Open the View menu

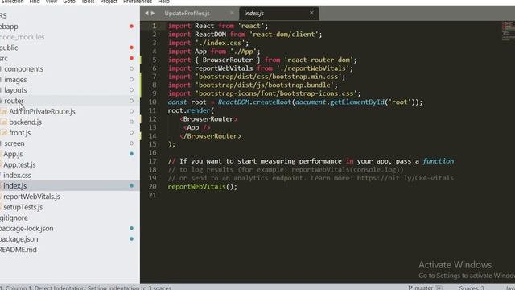(x=51, y=2)
